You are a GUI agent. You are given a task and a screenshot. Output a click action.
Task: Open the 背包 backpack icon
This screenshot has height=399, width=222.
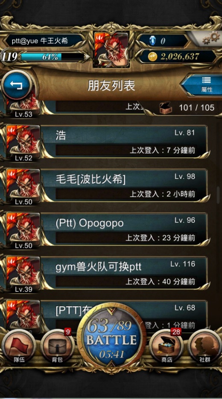tap(57, 346)
